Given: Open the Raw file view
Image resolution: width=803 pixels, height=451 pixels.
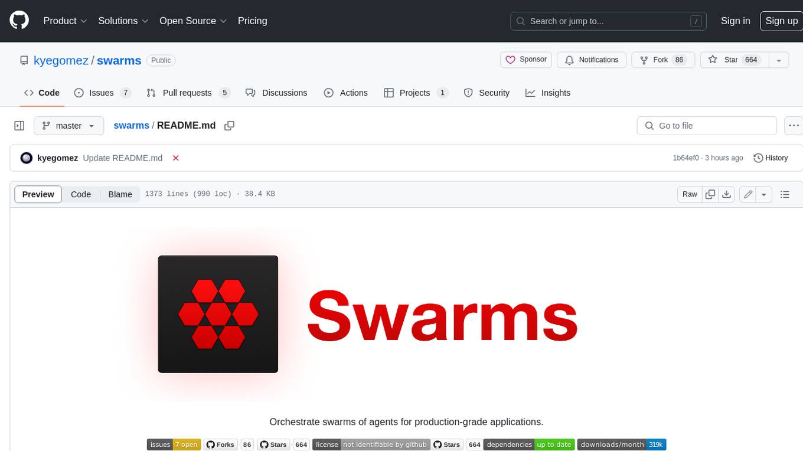Looking at the screenshot, I should (690, 194).
